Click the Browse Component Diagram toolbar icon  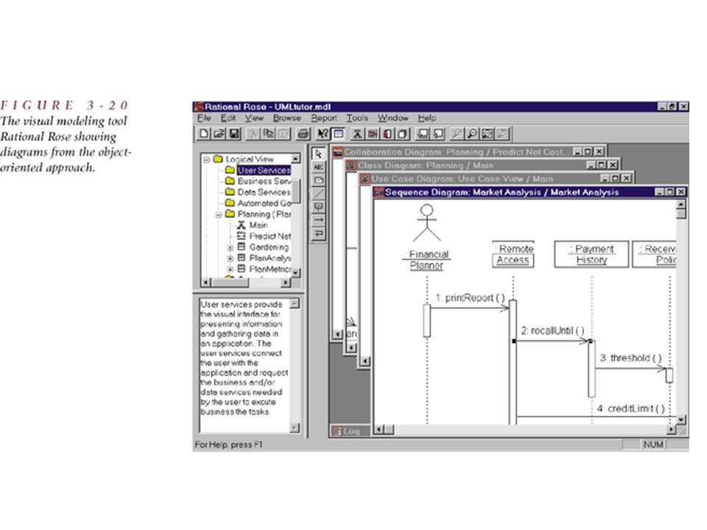pyautogui.click(x=387, y=133)
